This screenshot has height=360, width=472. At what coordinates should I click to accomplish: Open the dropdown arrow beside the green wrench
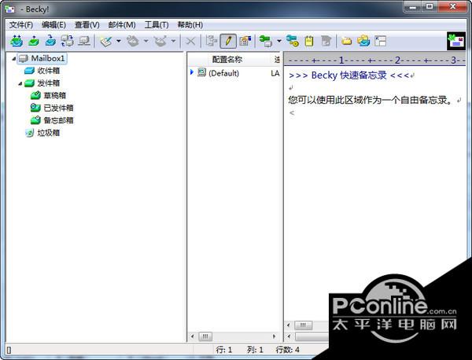tap(279, 41)
